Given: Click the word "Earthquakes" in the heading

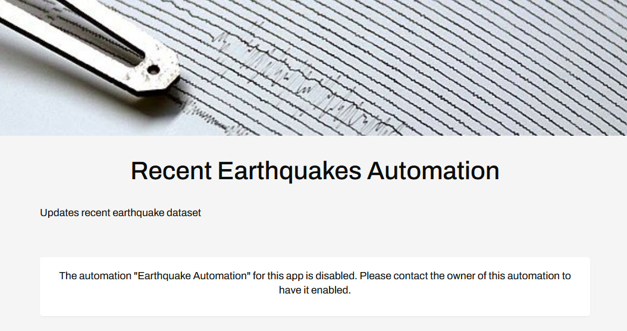Looking at the screenshot, I should pos(290,171).
